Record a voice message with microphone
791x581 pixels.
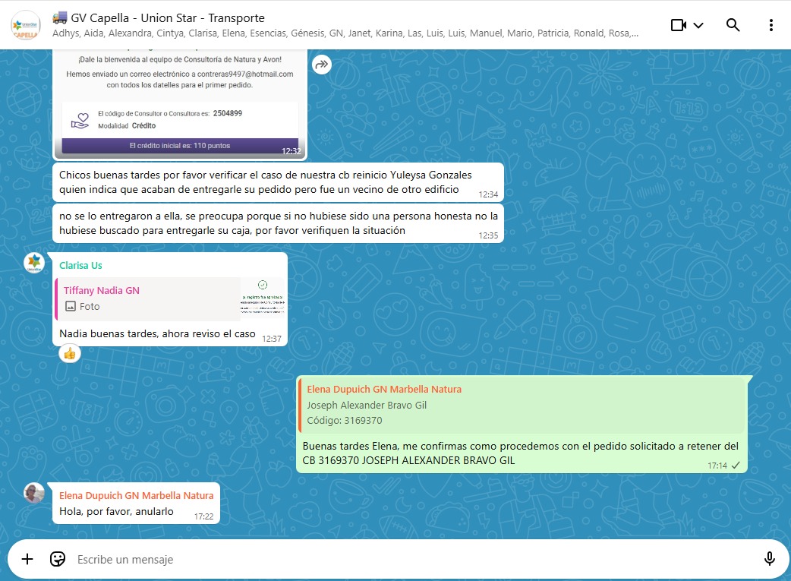point(769,559)
